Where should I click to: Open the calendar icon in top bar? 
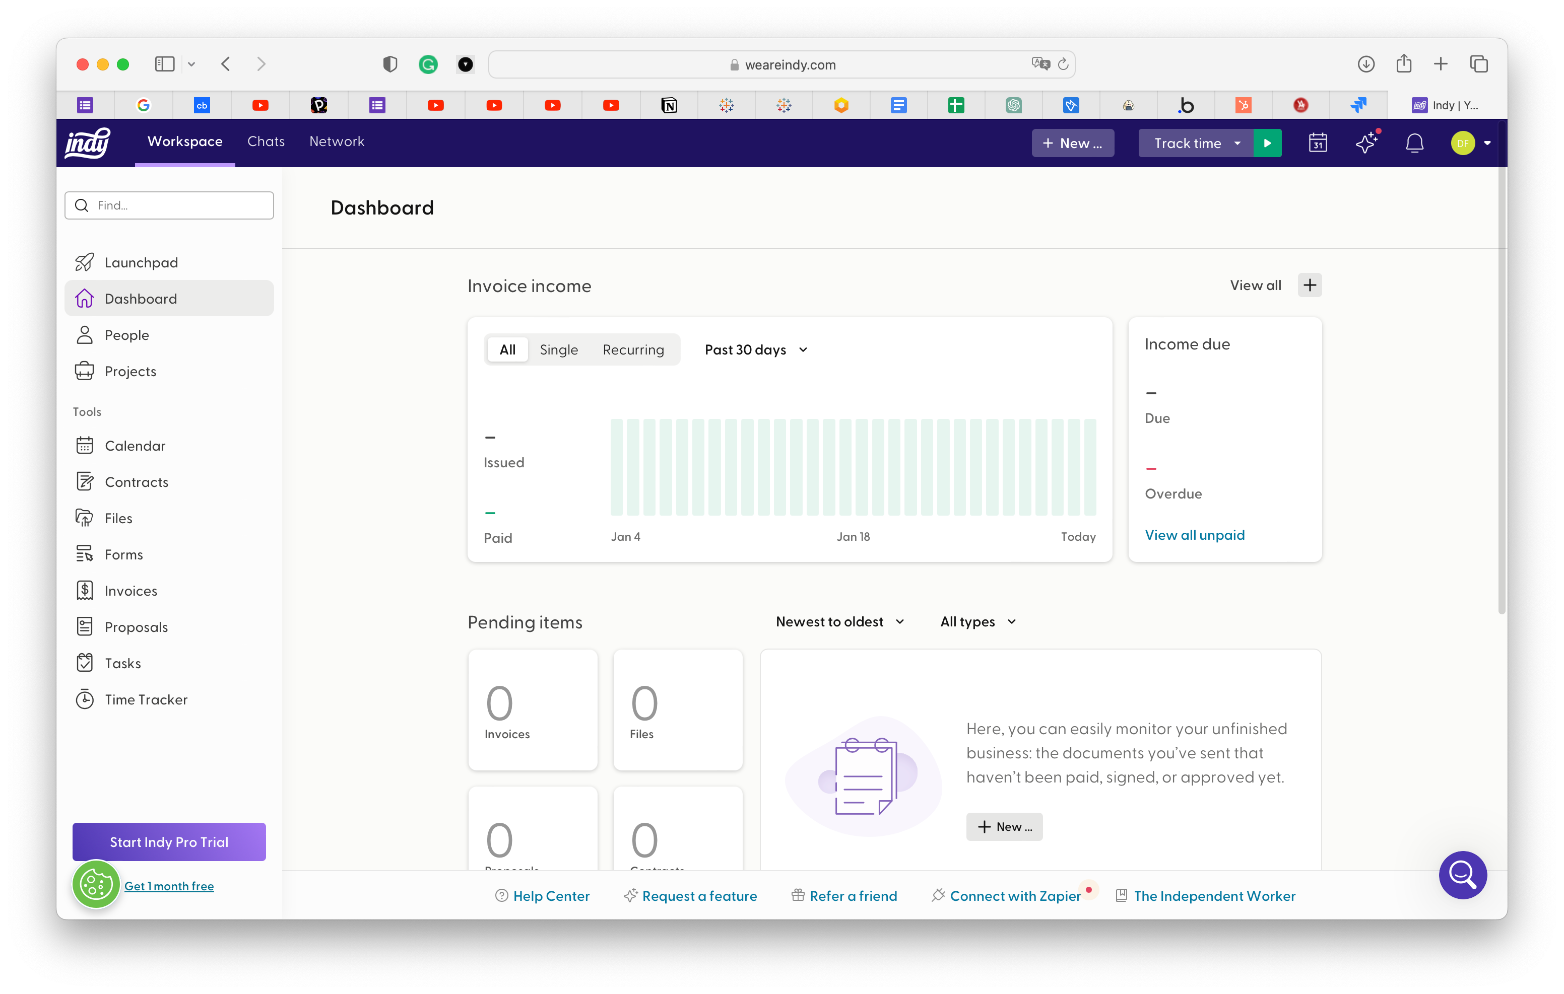[1318, 143]
